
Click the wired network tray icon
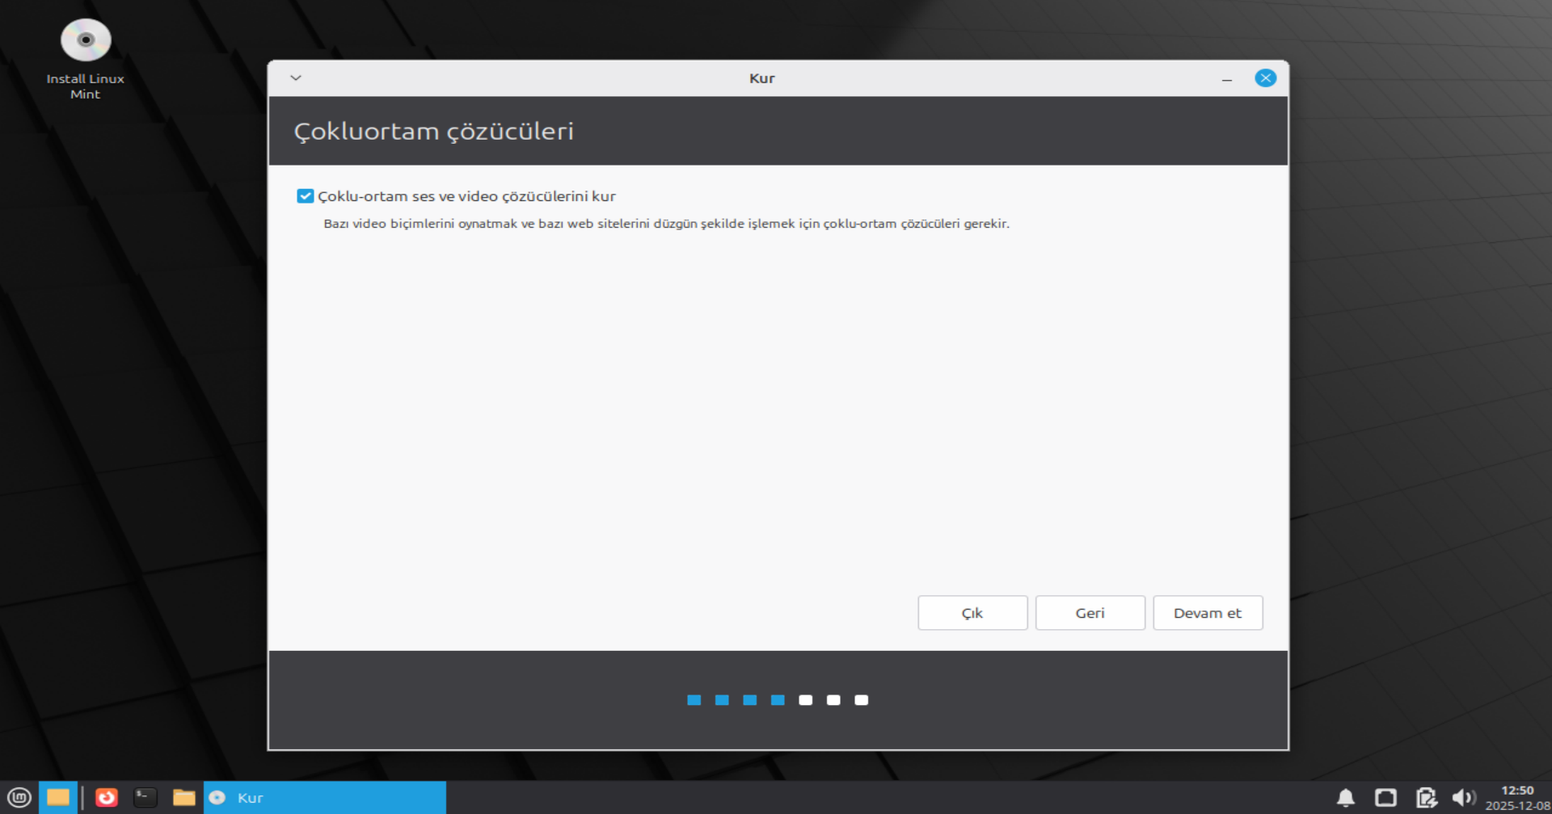tap(1385, 798)
